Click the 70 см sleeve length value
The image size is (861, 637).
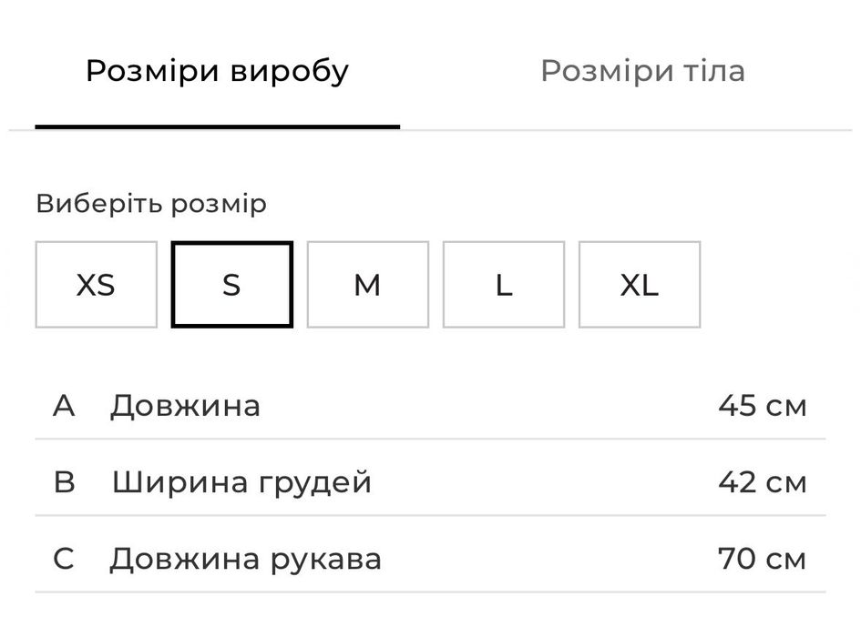762,559
